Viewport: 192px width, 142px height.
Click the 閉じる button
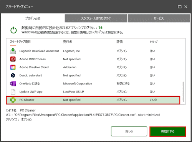tap(129, 131)
